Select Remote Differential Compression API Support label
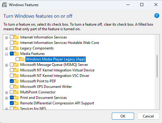Image resolution: width=162 pixels, height=123 pixels. [x=57, y=103]
